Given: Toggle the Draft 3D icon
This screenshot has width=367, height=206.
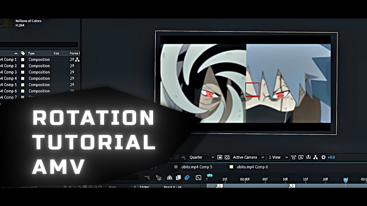Looking at the screenshot, I should pyautogui.click(x=159, y=178).
